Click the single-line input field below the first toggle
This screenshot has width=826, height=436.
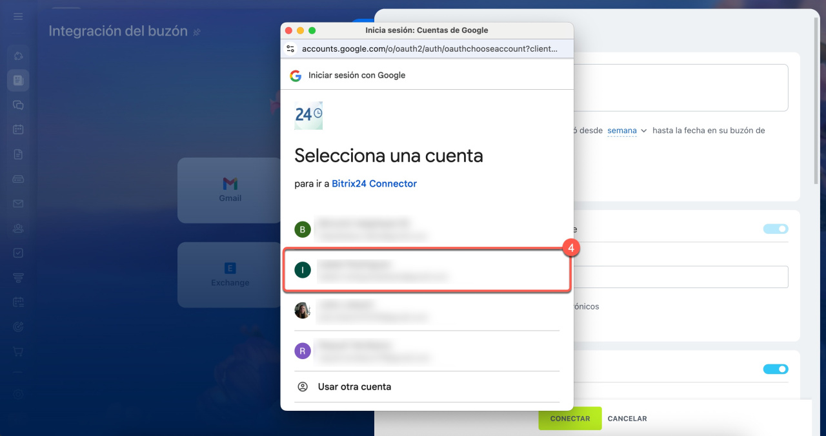[680, 277]
